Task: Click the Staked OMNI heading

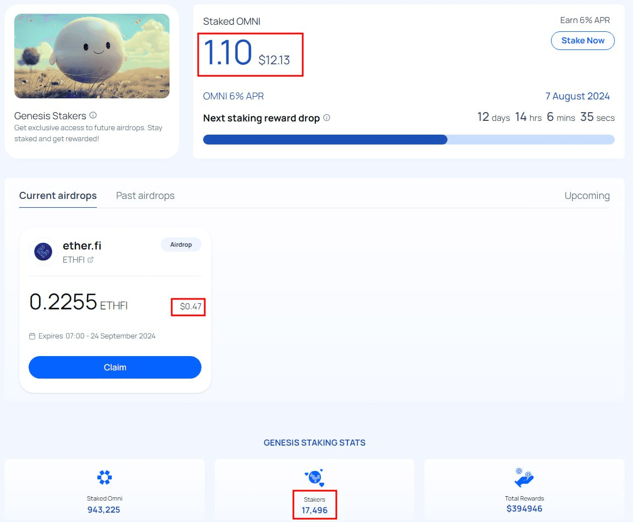Action: [232, 21]
